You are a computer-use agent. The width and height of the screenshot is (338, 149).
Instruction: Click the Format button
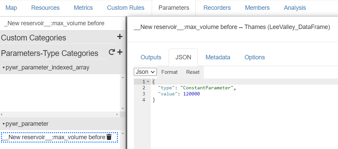click(x=169, y=72)
